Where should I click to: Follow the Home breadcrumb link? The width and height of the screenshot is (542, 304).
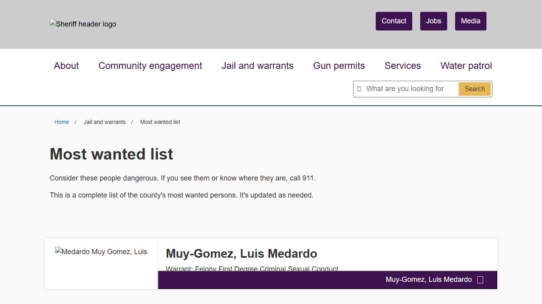(x=62, y=122)
